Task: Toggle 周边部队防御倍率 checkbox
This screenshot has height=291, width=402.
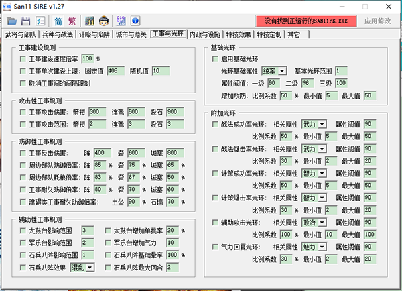Action: 23,165
